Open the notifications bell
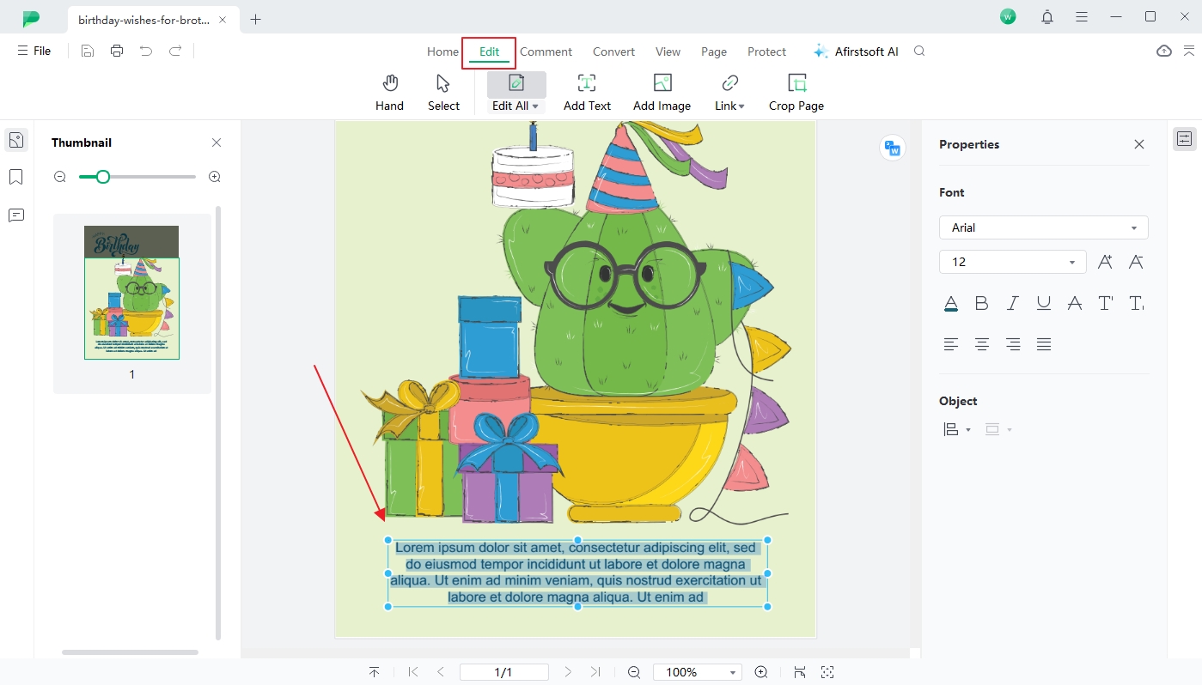This screenshot has width=1202, height=685. [1046, 16]
